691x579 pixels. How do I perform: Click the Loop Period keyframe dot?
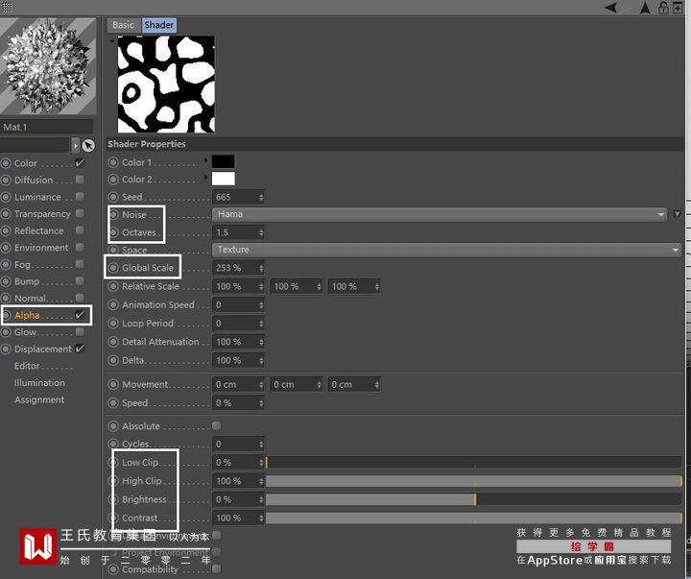113,324
